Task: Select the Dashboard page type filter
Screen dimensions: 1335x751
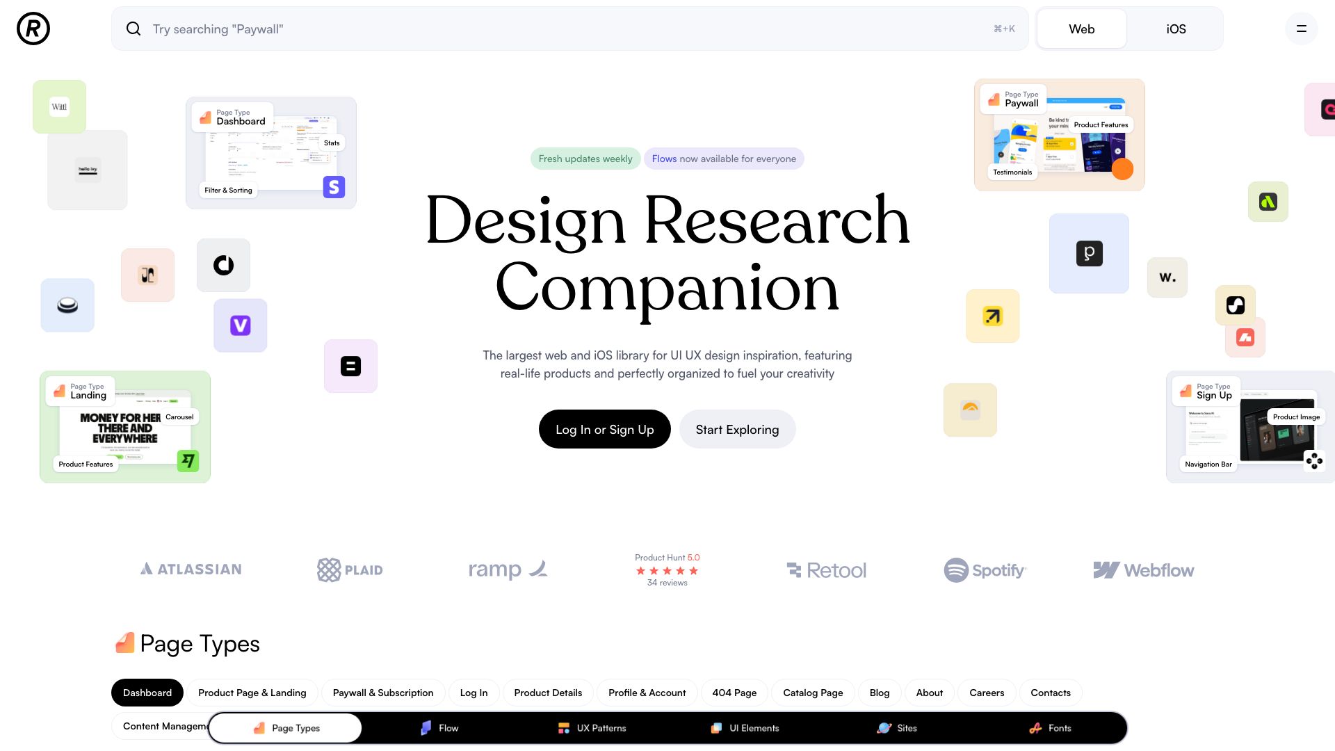Action: click(x=147, y=693)
